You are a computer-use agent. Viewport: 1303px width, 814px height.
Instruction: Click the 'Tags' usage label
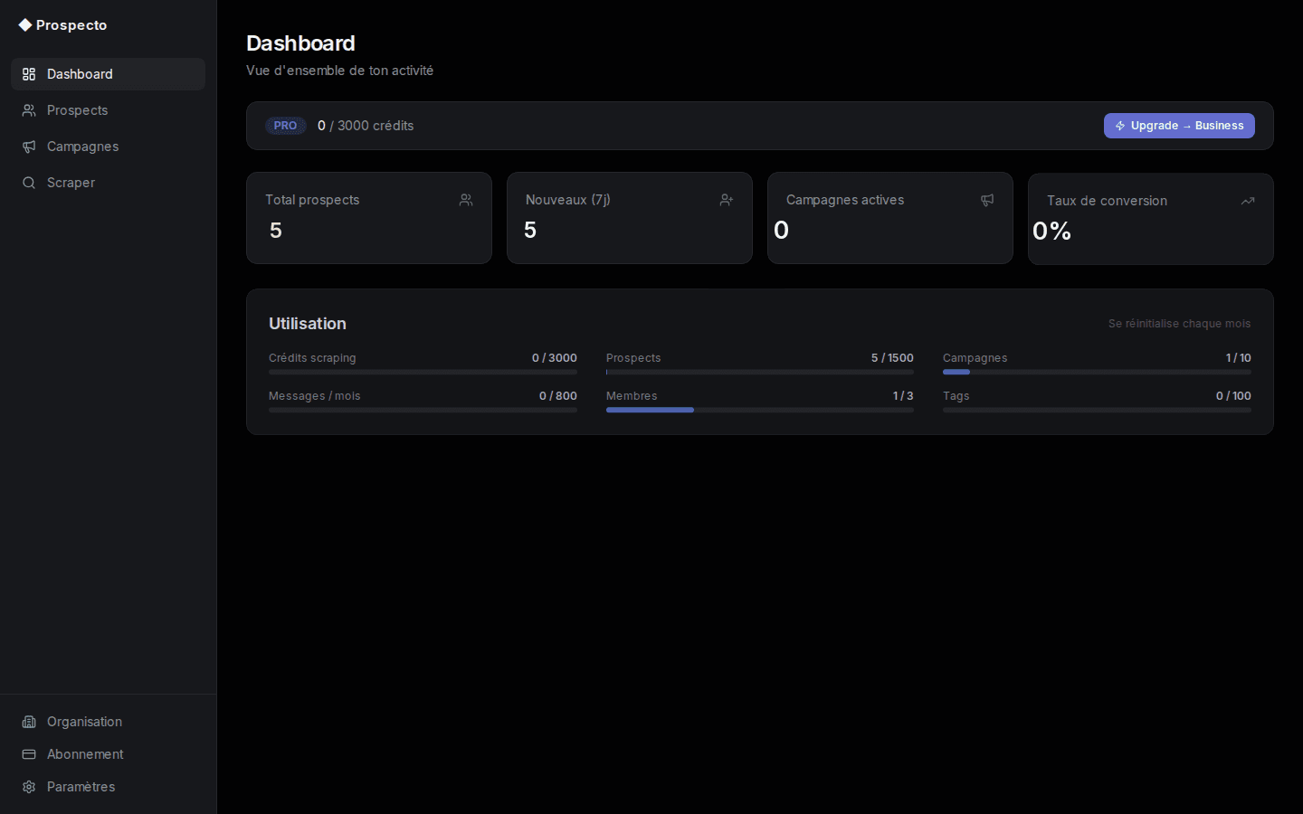tap(956, 396)
